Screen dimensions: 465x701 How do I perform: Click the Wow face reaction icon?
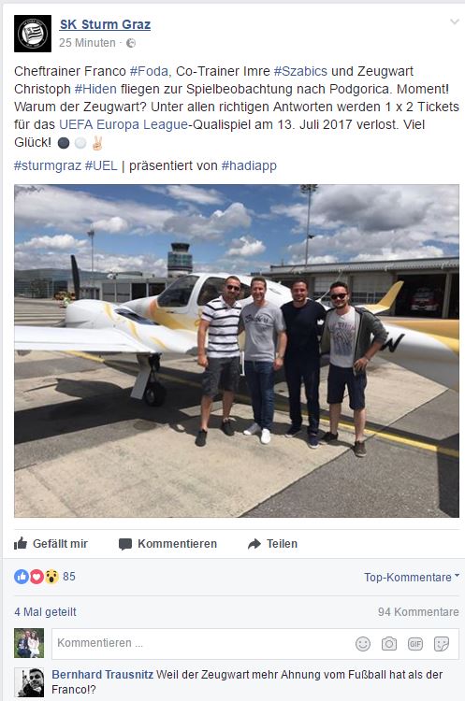coord(51,577)
